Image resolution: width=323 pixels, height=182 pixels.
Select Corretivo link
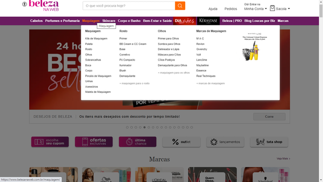125,54
